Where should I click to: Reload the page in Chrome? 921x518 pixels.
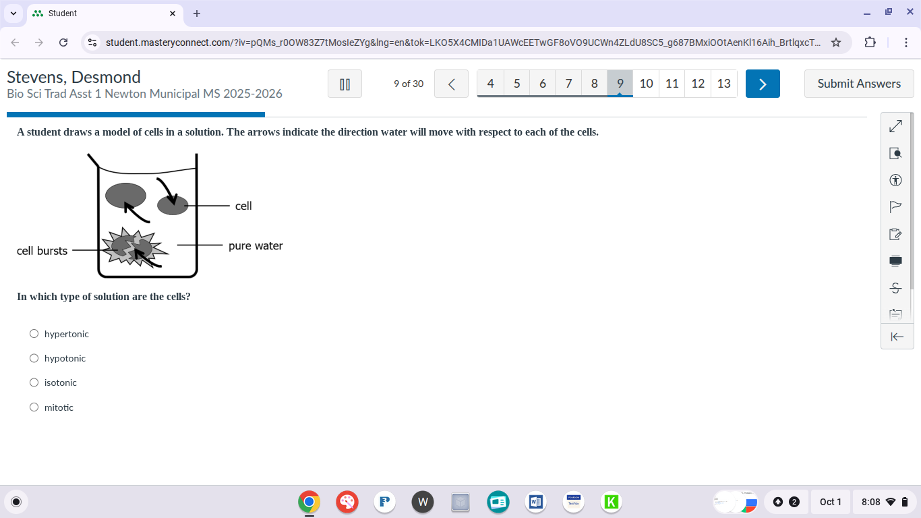(63, 42)
